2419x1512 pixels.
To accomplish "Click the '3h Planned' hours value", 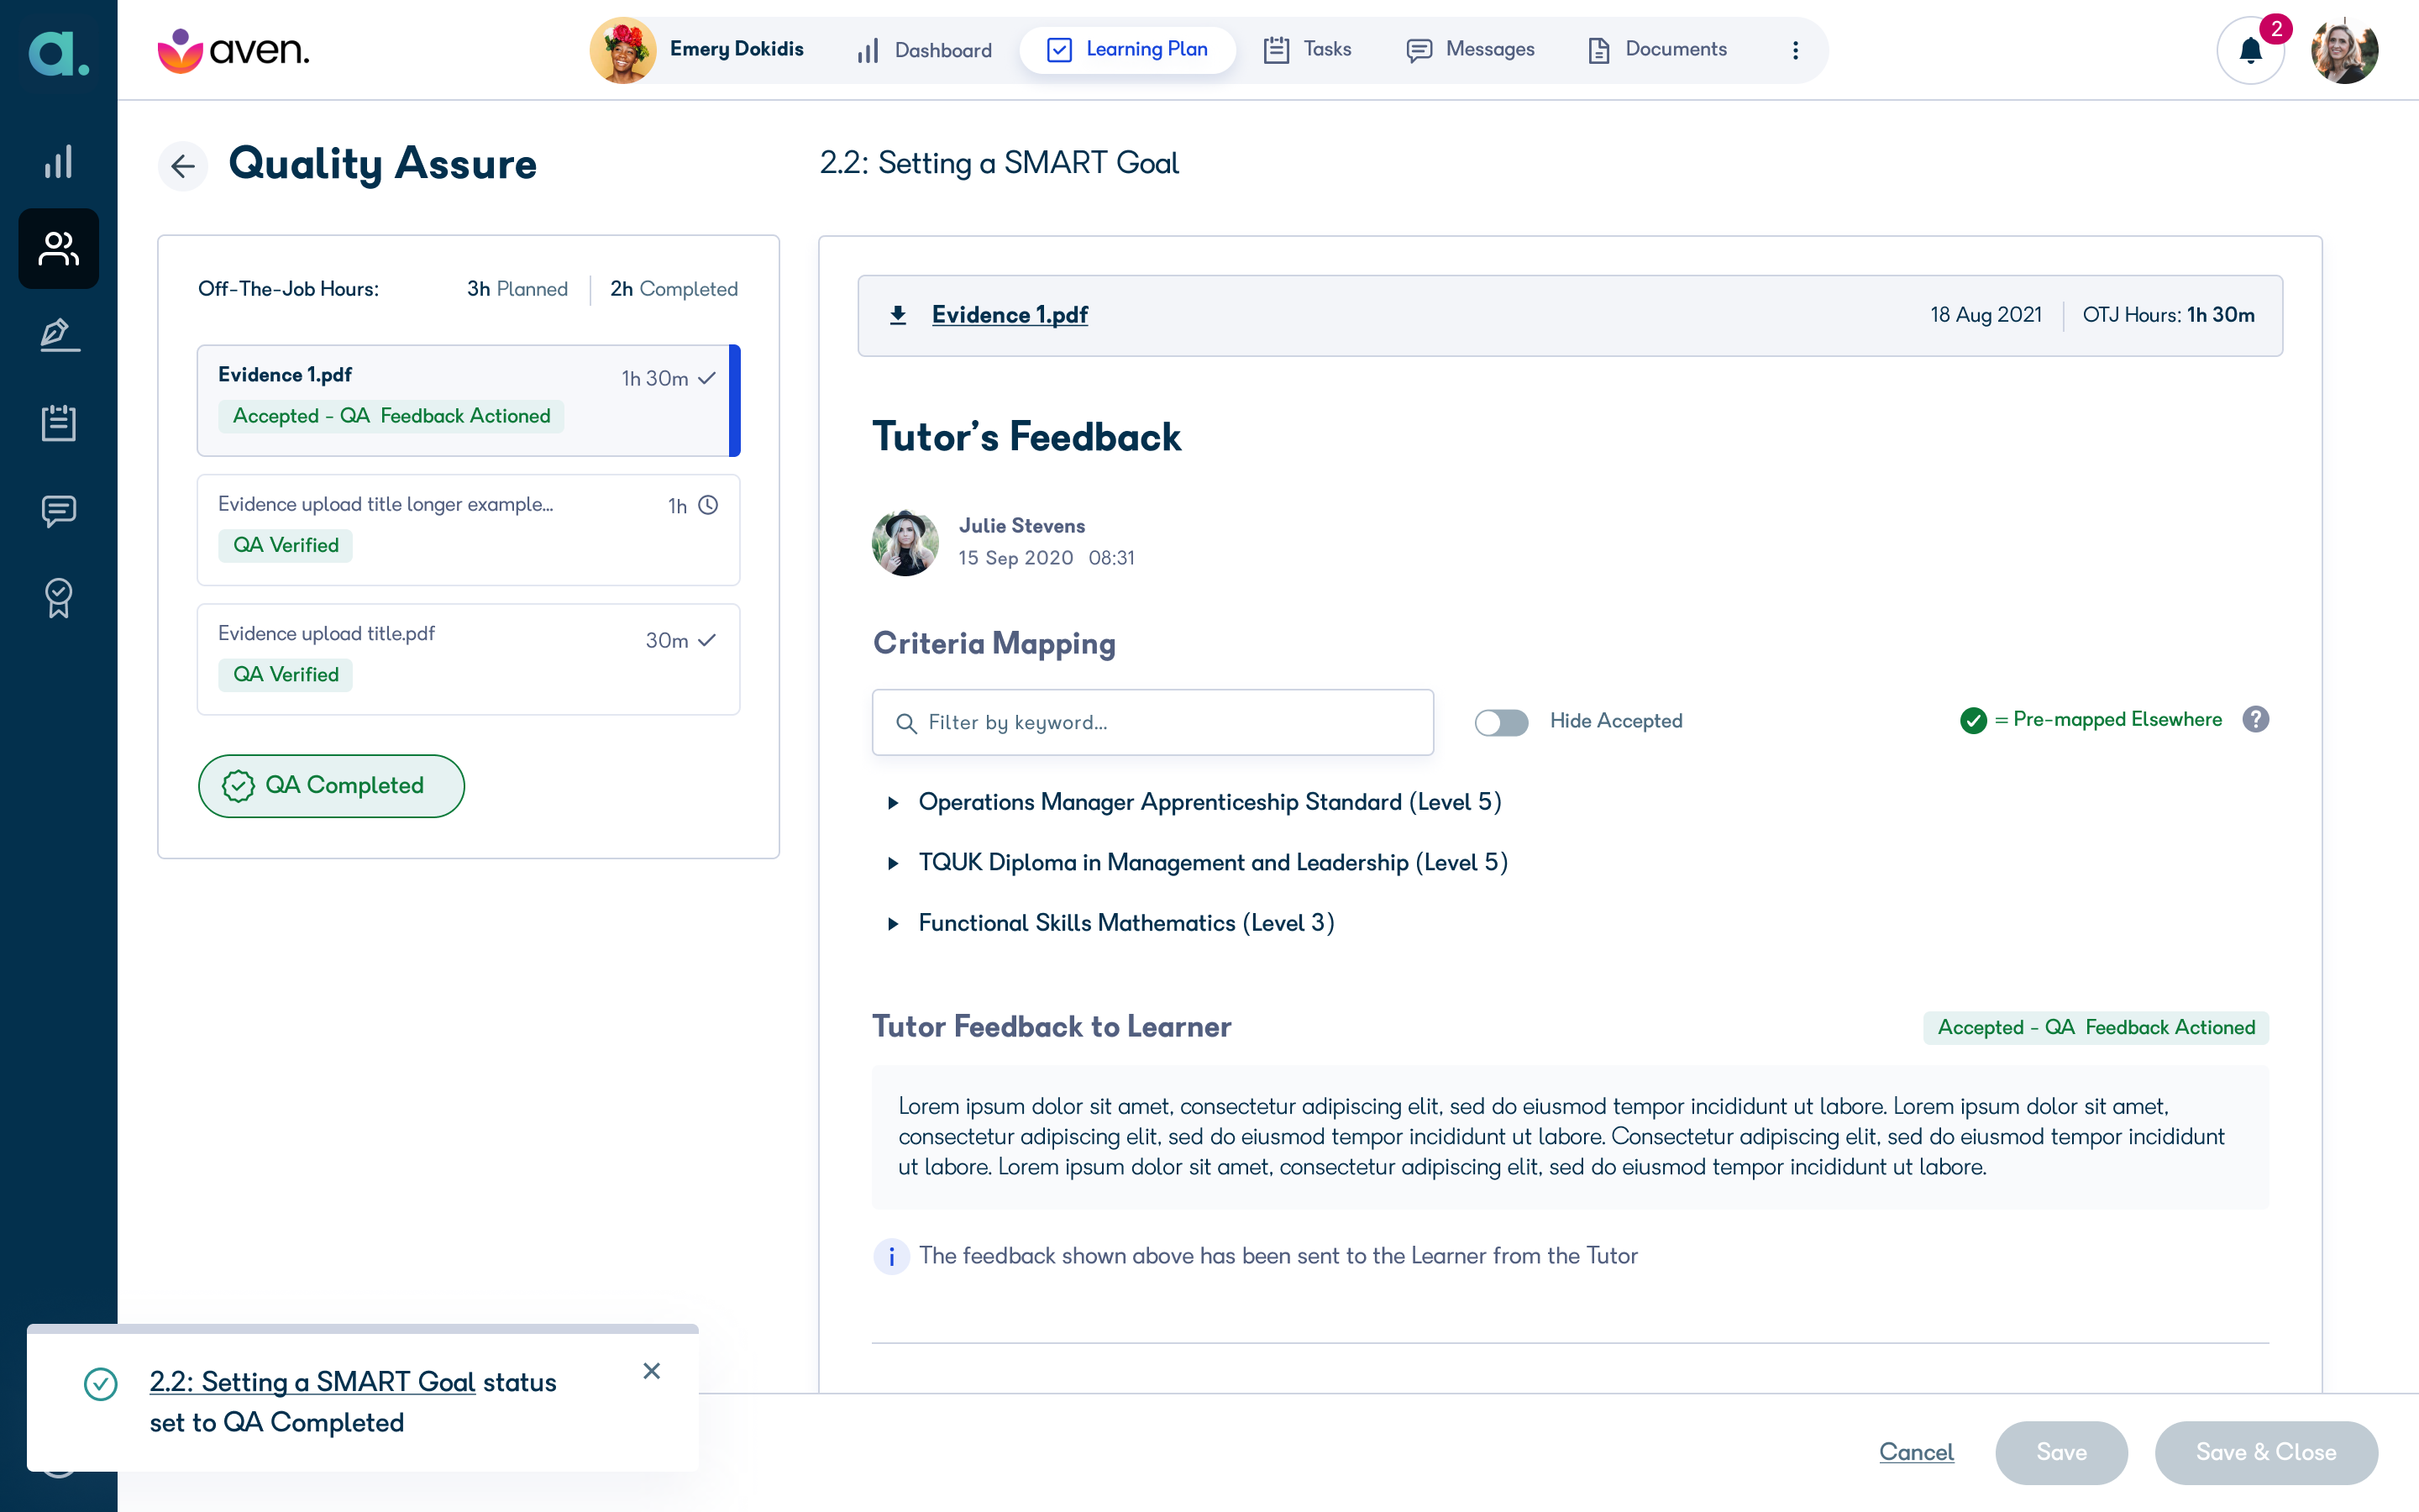I will [x=517, y=289].
